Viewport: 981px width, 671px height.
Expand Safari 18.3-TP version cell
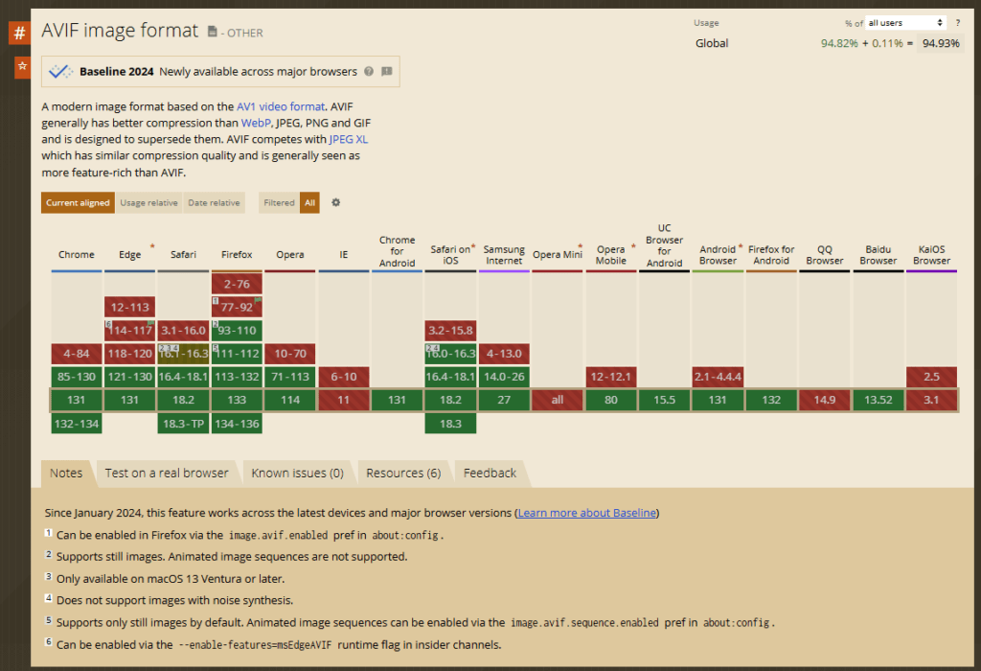(183, 423)
